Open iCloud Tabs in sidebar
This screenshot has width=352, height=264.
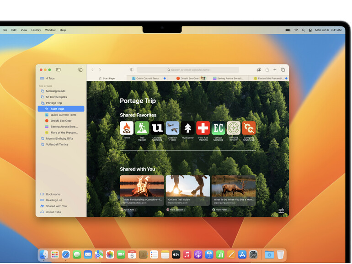click(61, 212)
